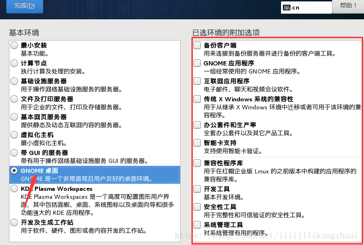Tick the 智能卡支持 checkbox

click(x=197, y=143)
